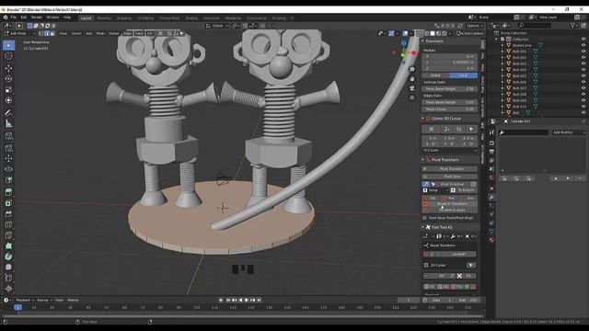Select the Scale tool
589x331 pixels.
click(x=8, y=90)
